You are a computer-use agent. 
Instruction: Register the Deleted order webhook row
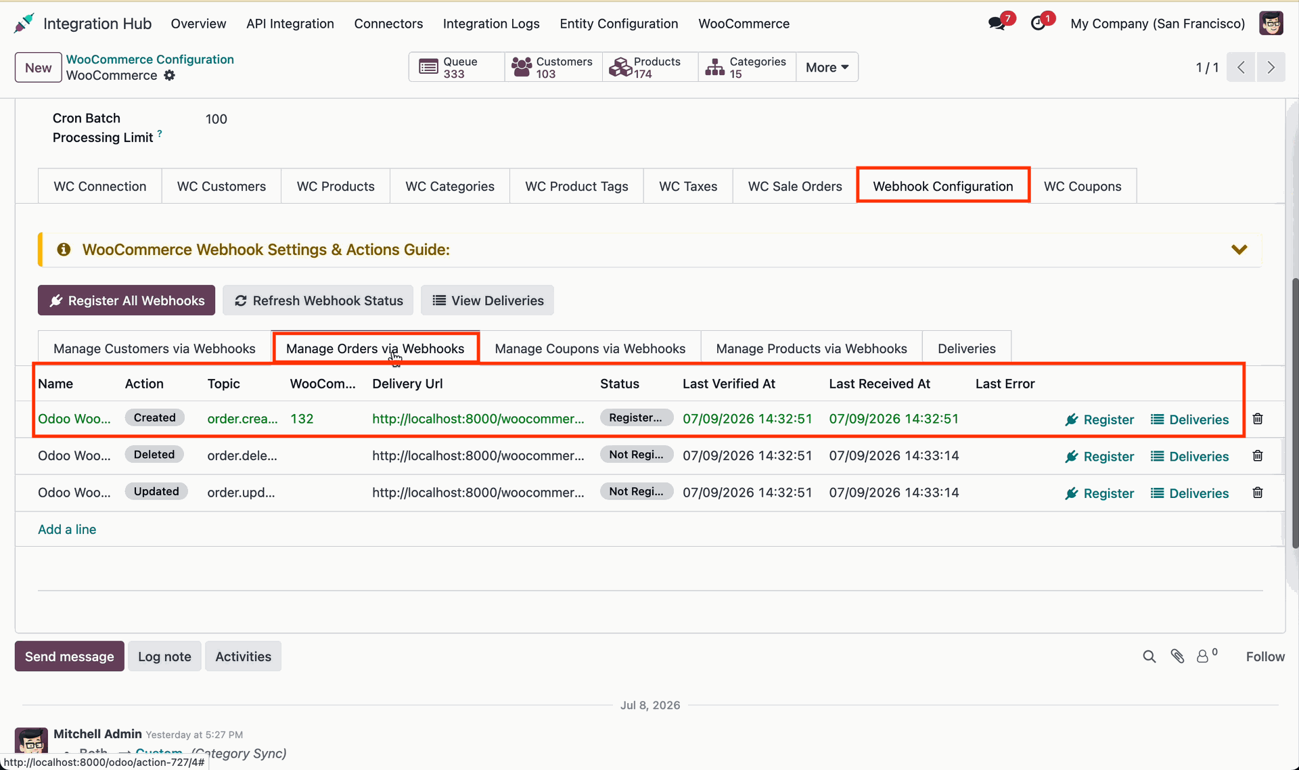click(x=1099, y=457)
